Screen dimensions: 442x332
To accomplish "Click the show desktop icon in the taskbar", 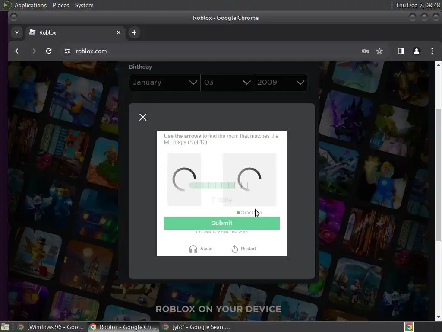I will (x=5, y=327).
